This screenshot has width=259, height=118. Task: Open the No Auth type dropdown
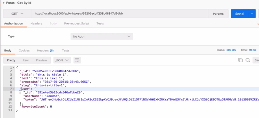click(102, 36)
